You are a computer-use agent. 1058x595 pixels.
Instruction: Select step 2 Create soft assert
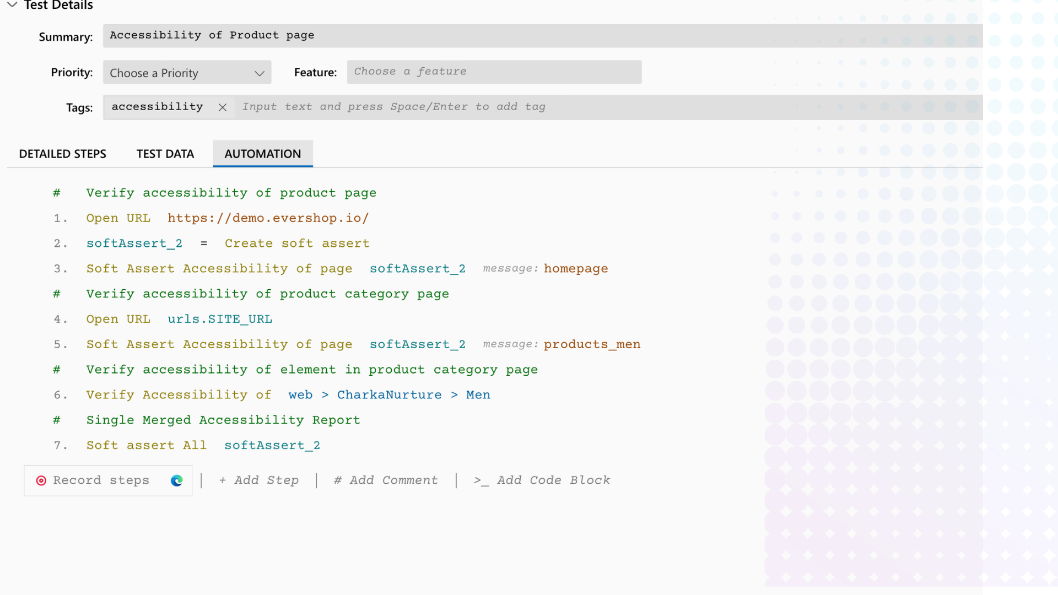coord(296,244)
